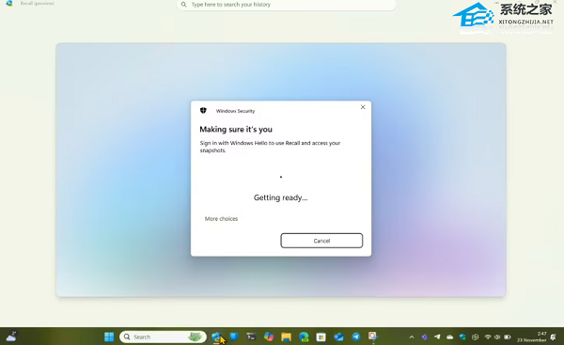Open the volume control in tray
Viewport: 564px width, 345px height.
pyautogui.click(x=497, y=337)
